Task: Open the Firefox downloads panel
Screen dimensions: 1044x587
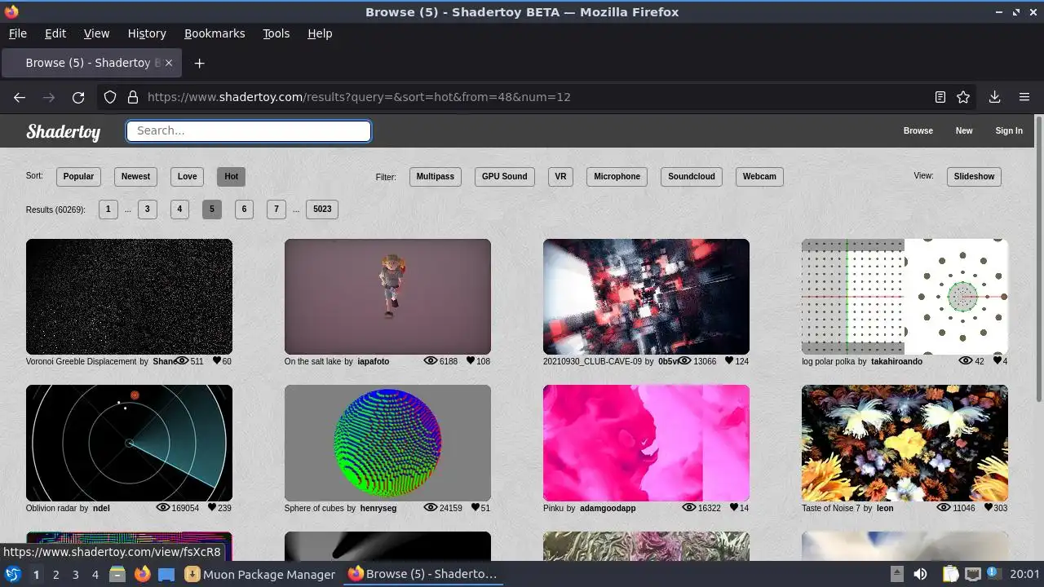Action: coord(994,97)
